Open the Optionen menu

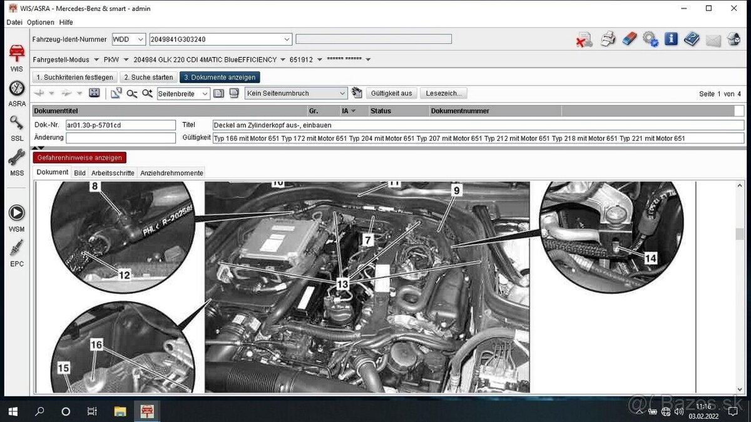(x=41, y=22)
